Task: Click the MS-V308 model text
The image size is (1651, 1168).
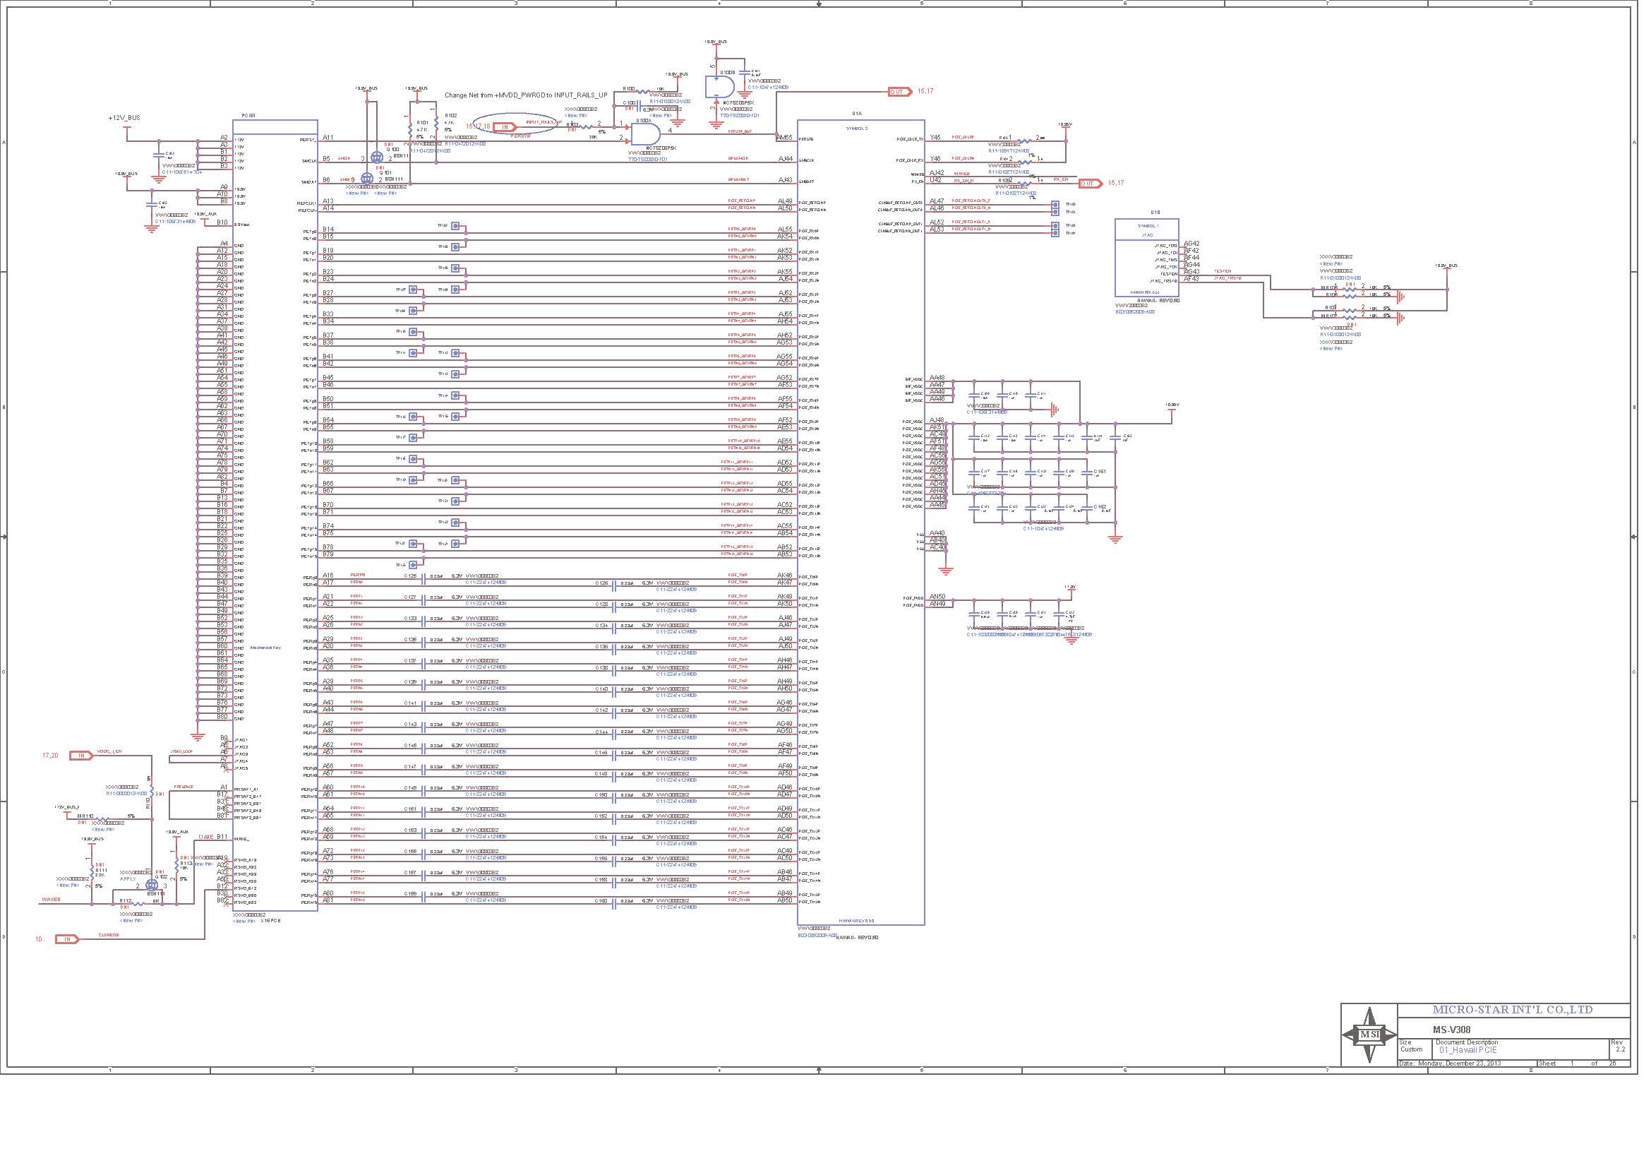Action: [1451, 1029]
